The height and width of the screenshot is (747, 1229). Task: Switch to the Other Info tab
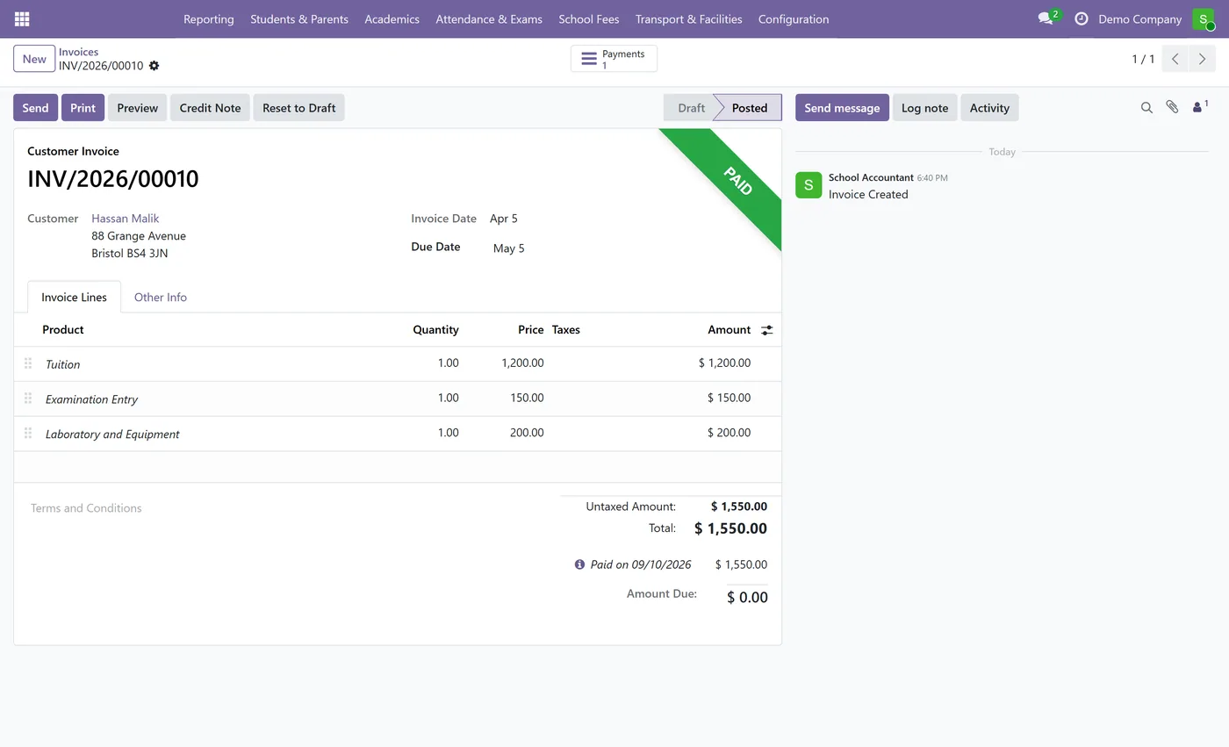[161, 297]
